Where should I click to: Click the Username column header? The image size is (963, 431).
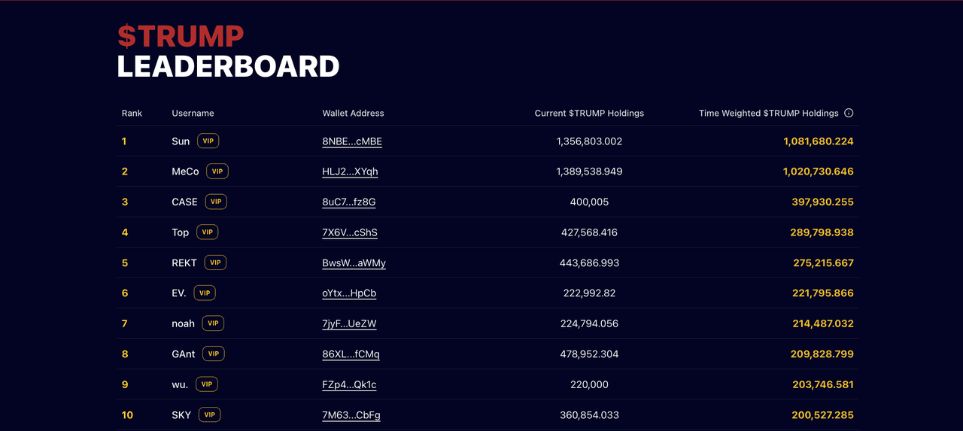click(193, 113)
